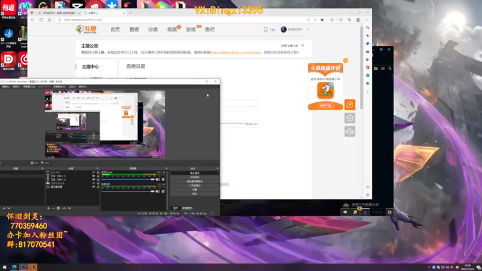Screen dimensions: 482x271
Task: Click the phone download icon in Douyu header
Action: click(x=266, y=30)
